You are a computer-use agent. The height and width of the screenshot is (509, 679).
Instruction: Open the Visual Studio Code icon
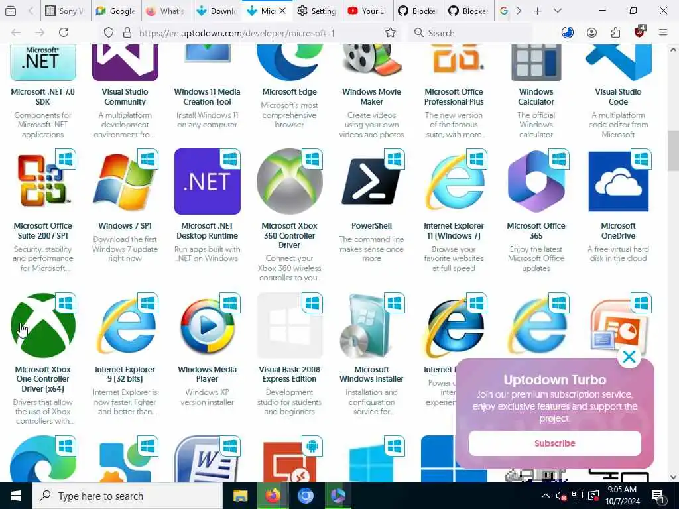tap(619, 62)
